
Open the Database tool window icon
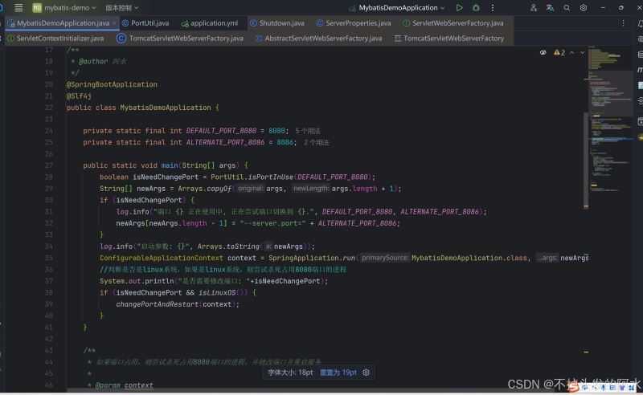pyautogui.click(x=640, y=54)
